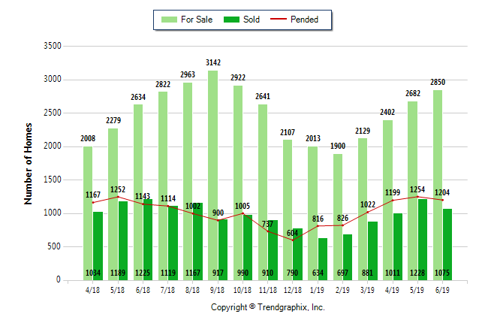485x326 pixels.
Task: Click the Pended data point labeled 604
Action: coord(292,240)
